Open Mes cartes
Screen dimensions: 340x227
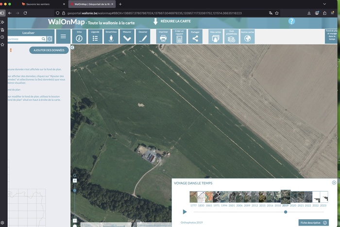215,37
